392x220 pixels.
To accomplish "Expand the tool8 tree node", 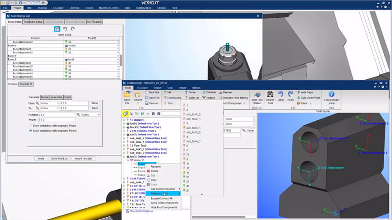I will tap(124, 123).
